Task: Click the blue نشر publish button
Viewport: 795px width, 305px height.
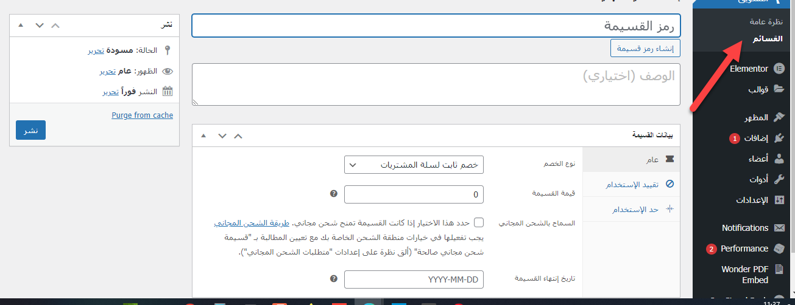Action: 30,130
